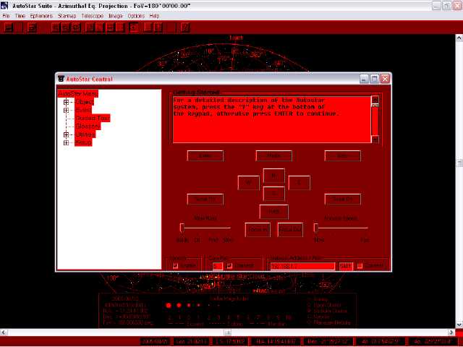Open the Telescope menu
The image size is (463, 347).
93,16
